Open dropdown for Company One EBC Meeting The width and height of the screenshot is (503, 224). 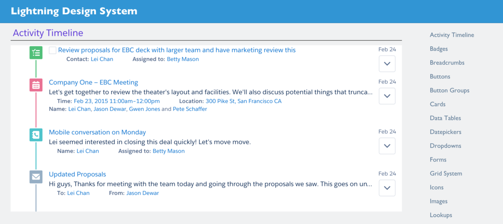point(387,96)
